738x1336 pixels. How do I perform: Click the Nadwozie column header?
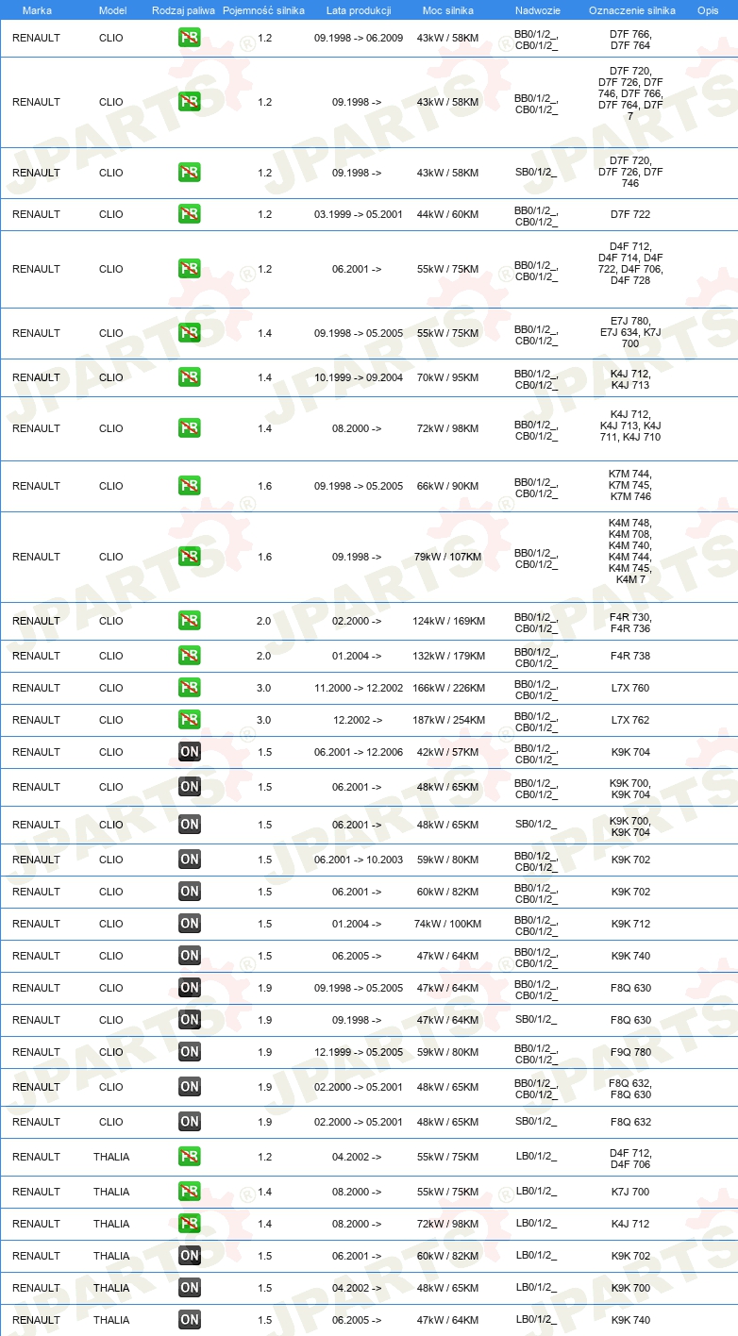click(537, 9)
